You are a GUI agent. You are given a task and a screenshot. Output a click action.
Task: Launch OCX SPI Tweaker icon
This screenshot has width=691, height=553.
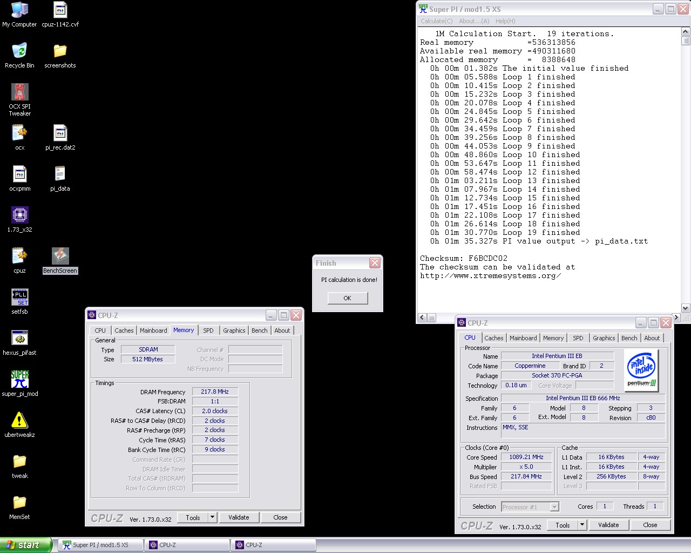[x=19, y=100]
